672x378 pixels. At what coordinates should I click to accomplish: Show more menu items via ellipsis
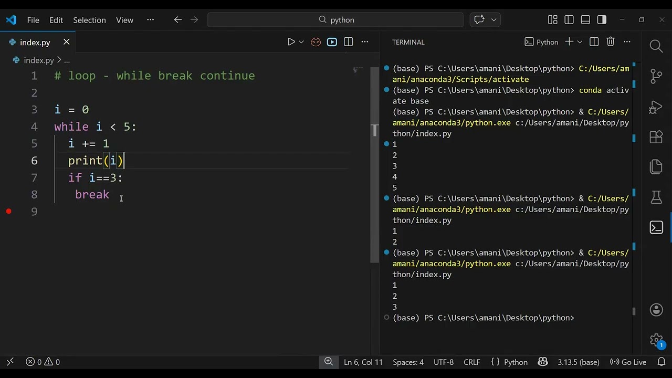pos(151,20)
